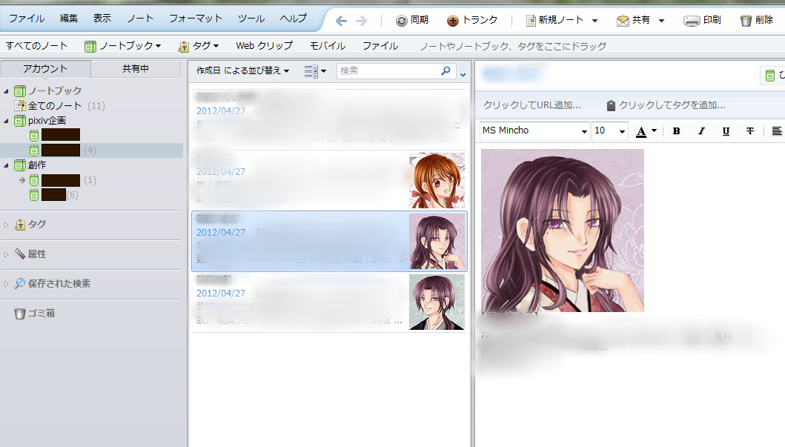Viewport: 785px width, 447px height.
Task: Expand the 保存された検索 section
Action: (x=7, y=284)
